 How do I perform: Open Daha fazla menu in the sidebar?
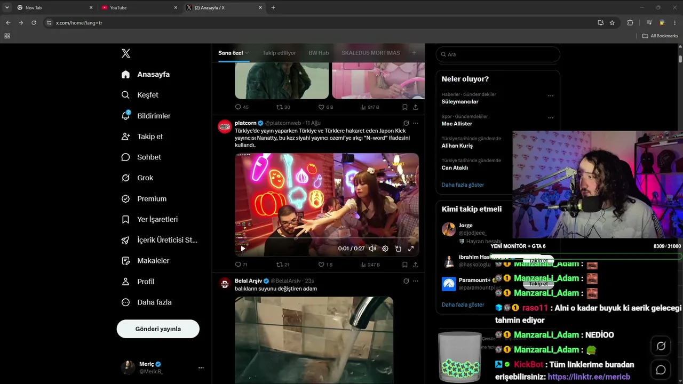coord(147,302)
